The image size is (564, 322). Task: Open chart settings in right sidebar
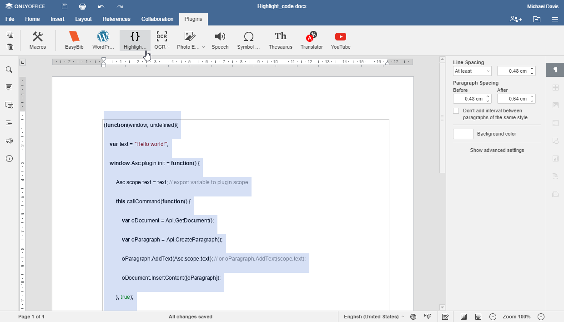coord(555,159)
